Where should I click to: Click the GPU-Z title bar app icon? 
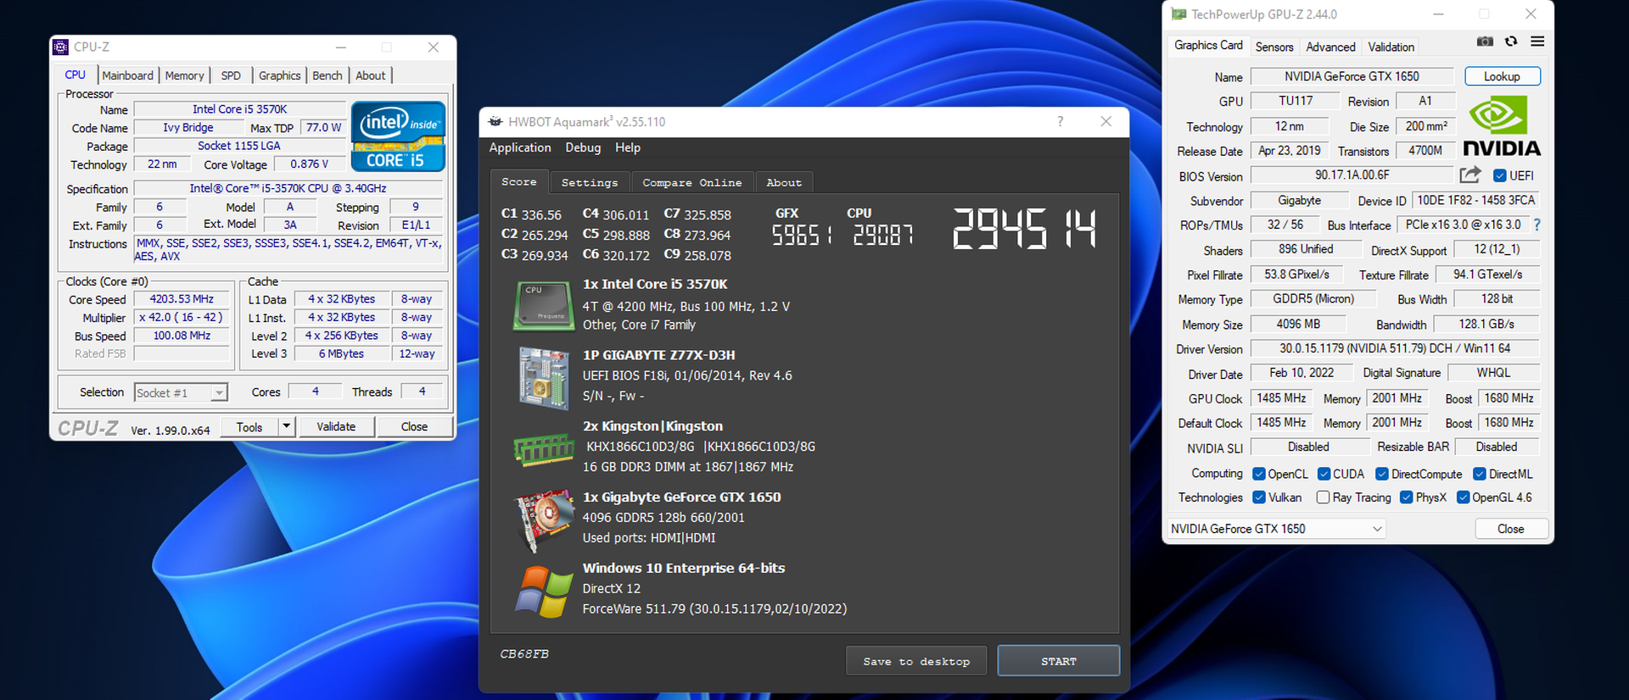point(1178,14)
